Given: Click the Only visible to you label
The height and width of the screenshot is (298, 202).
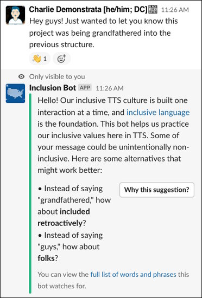Looking at the screenshot, I should tap(57, 77).
